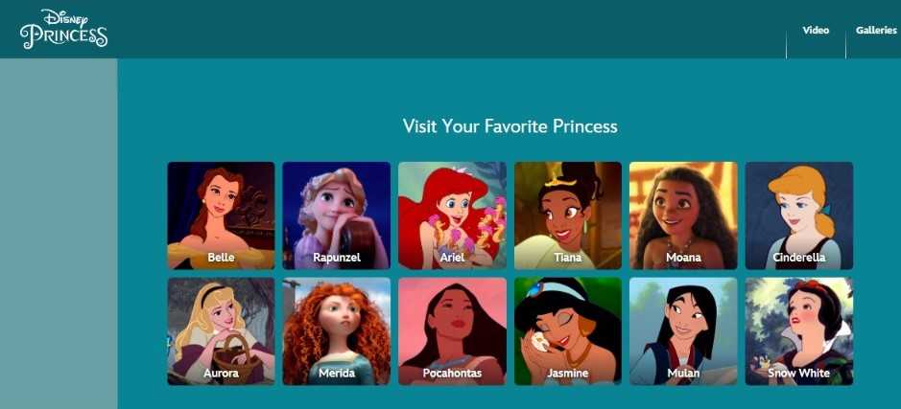Image resolution: width=901 pixels, height=409 pixels.
Task: Click the Pocahontas name label
Action: click(x=452, y=374)
